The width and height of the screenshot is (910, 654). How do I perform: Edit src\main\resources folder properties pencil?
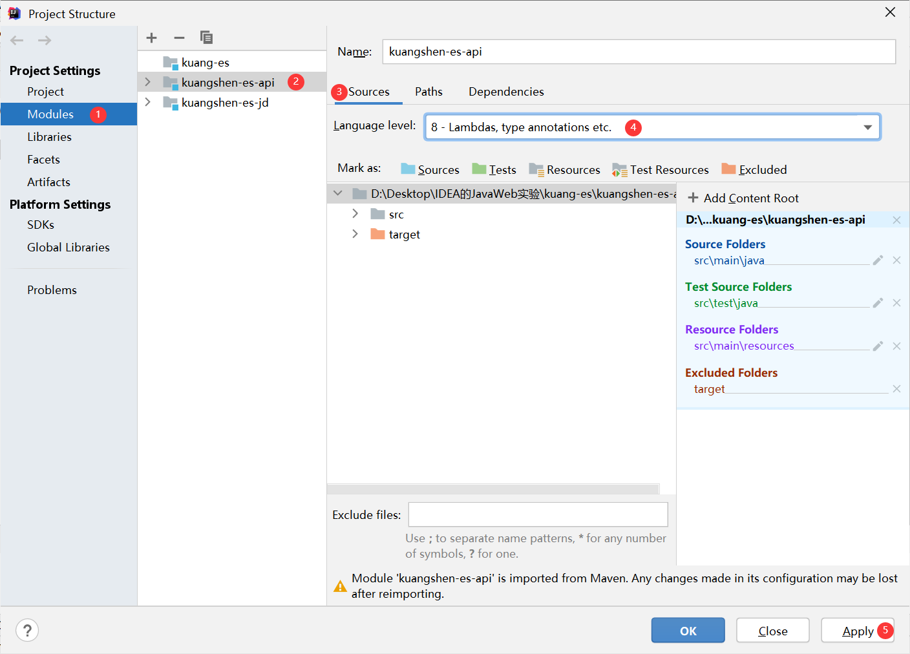coord(878,346)
